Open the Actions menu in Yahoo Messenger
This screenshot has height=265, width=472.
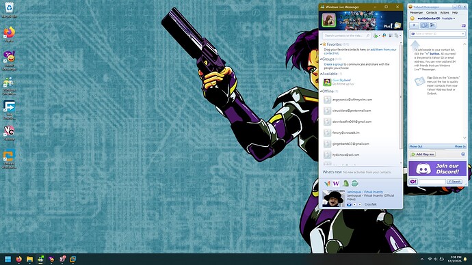pos(445,12)
